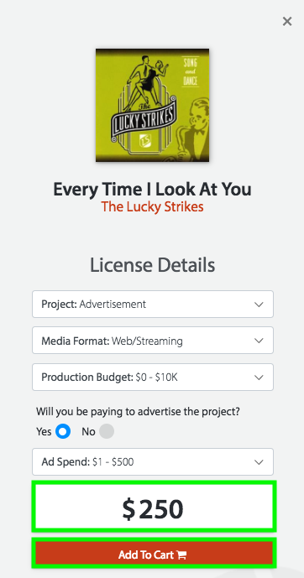Click the Yes label text beside the radio
The height and width of the screenshot is (578, 304).
coord(44,431)
